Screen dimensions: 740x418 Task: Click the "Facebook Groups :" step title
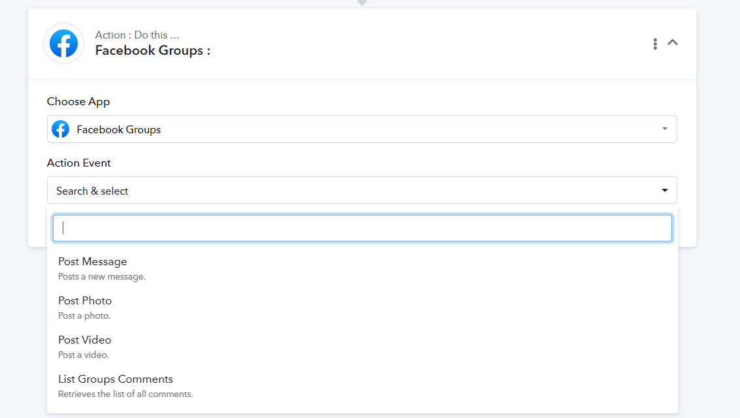pyautogui.click(x=153, y=50)
